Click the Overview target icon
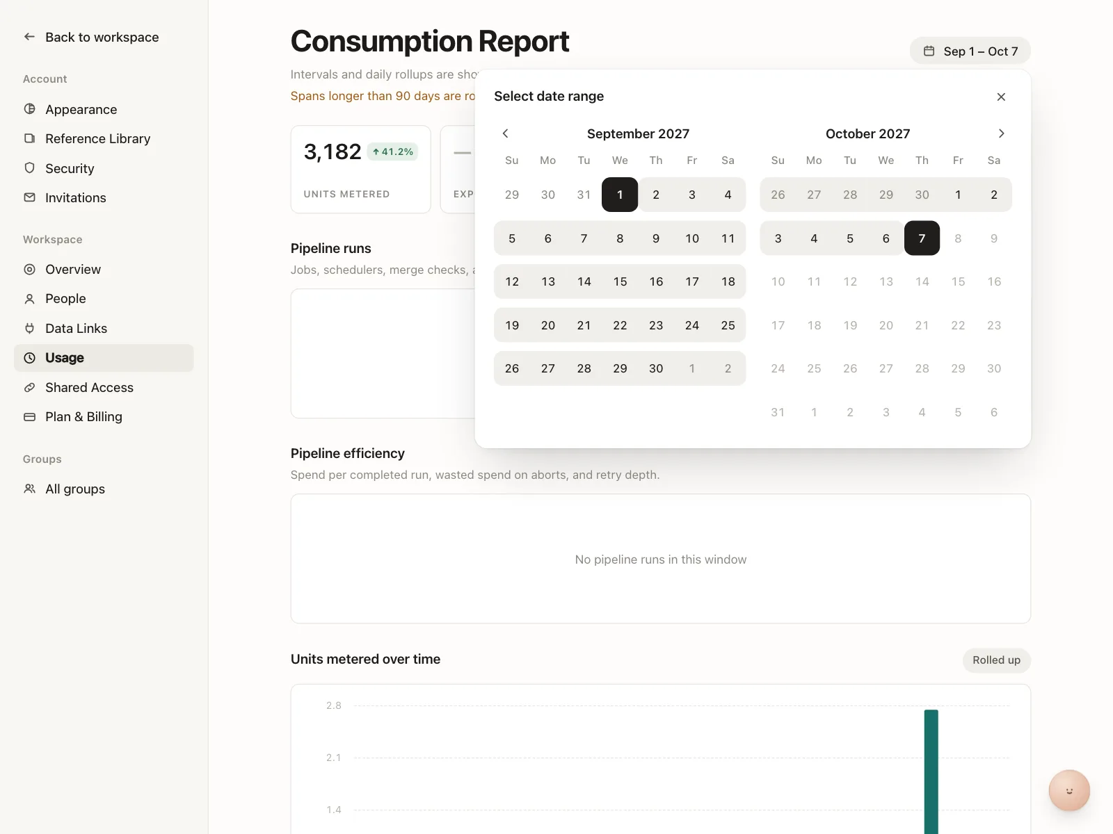This screenshot has height=834, width=1113. pos(29,269)
